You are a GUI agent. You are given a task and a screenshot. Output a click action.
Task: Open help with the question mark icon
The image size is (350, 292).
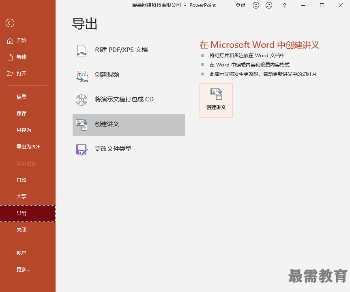click(284, 5)
